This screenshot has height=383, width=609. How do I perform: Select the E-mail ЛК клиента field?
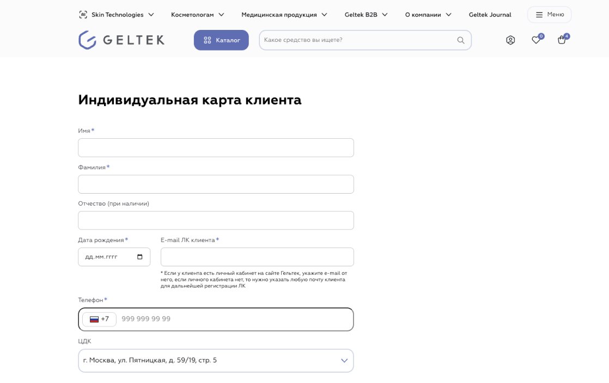point(257,257)
